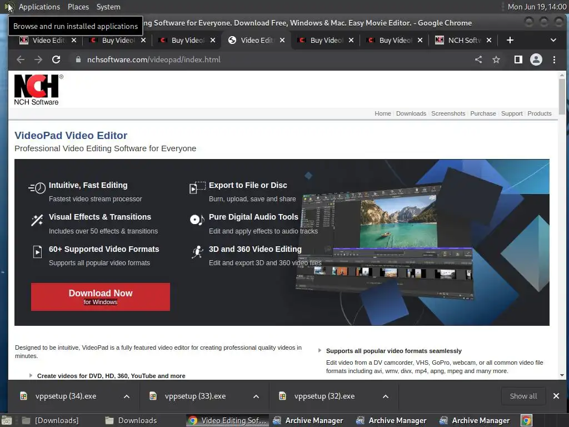Click the 3D and 360 Video Editing heading
This screenshot has width=569, height=427.
[x=255, y=249]
